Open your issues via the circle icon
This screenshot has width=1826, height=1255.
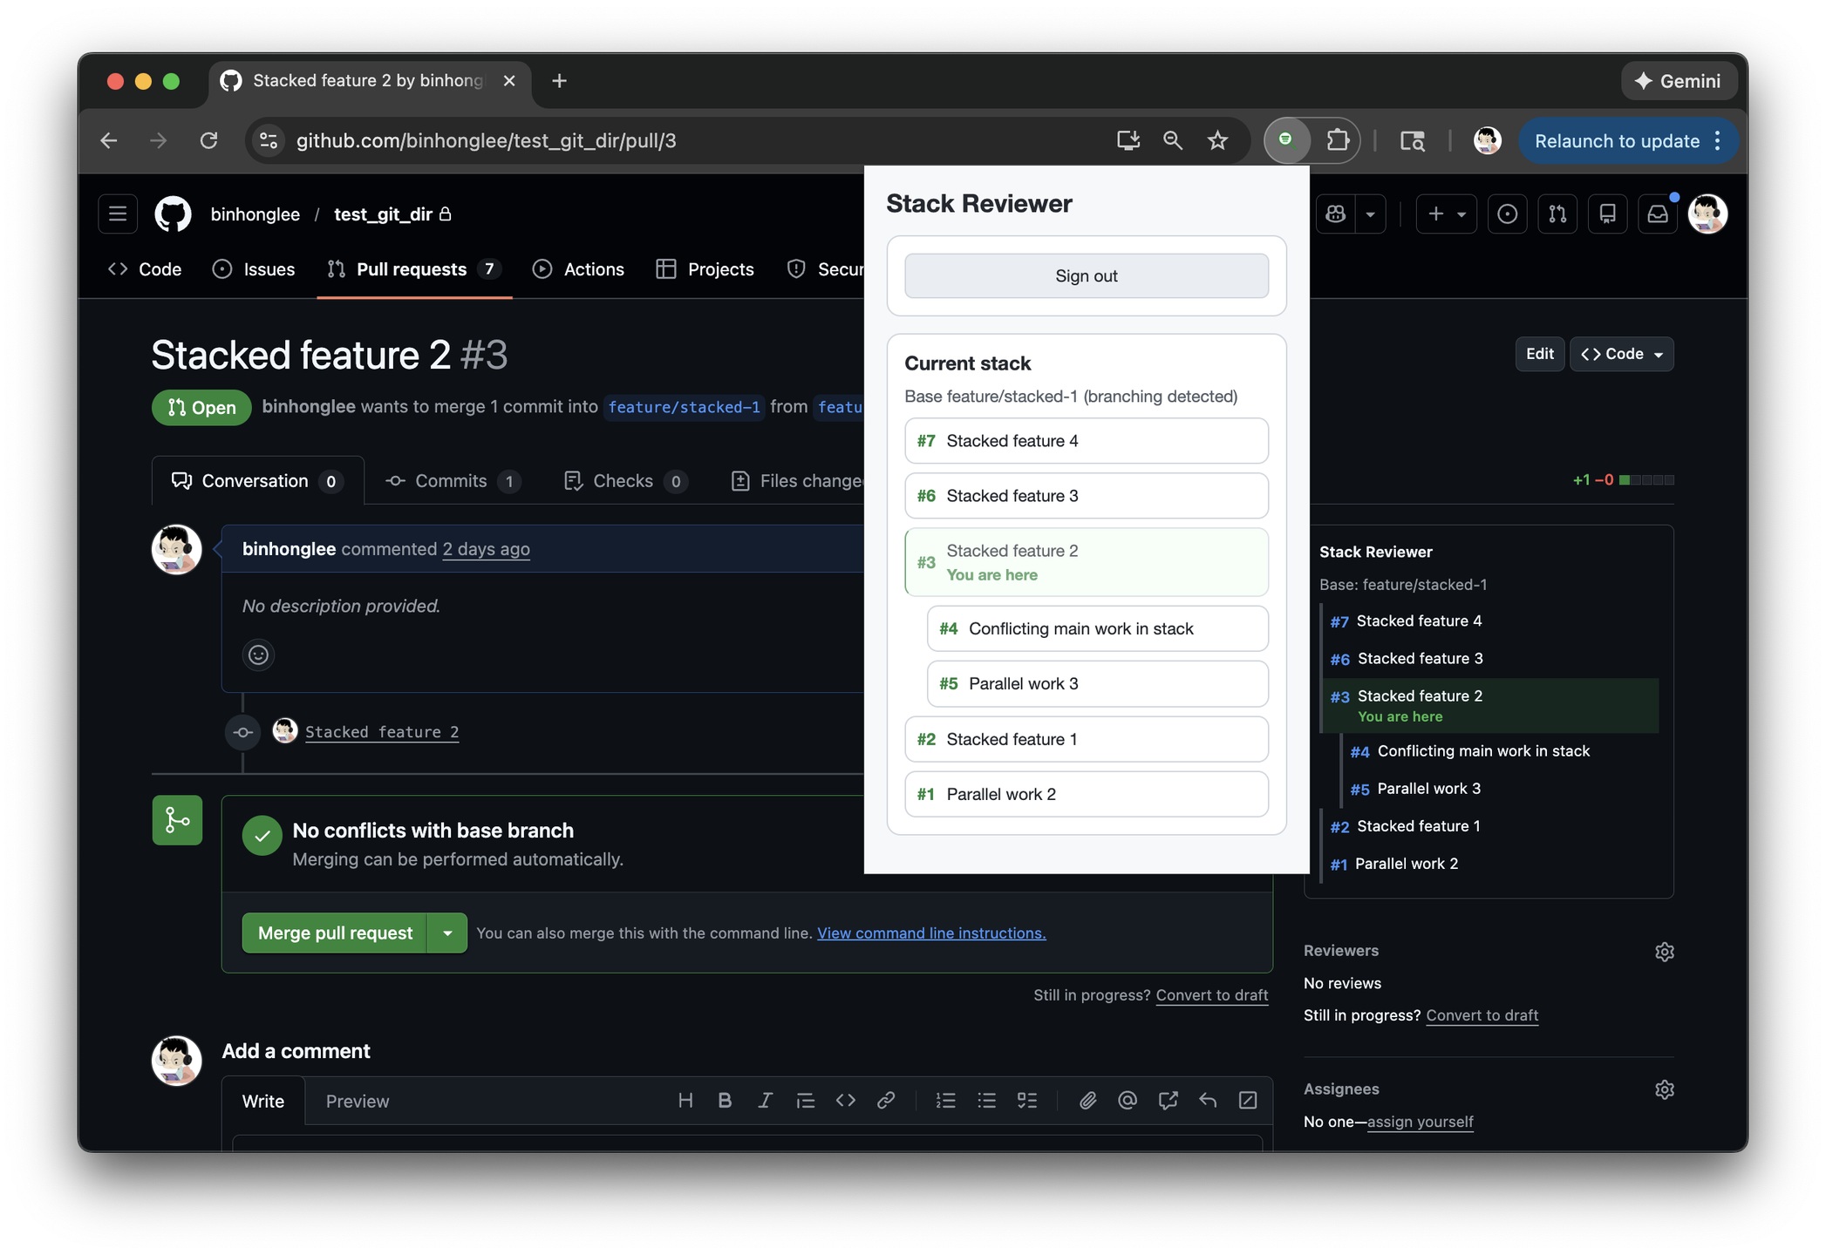(1507, 214)
